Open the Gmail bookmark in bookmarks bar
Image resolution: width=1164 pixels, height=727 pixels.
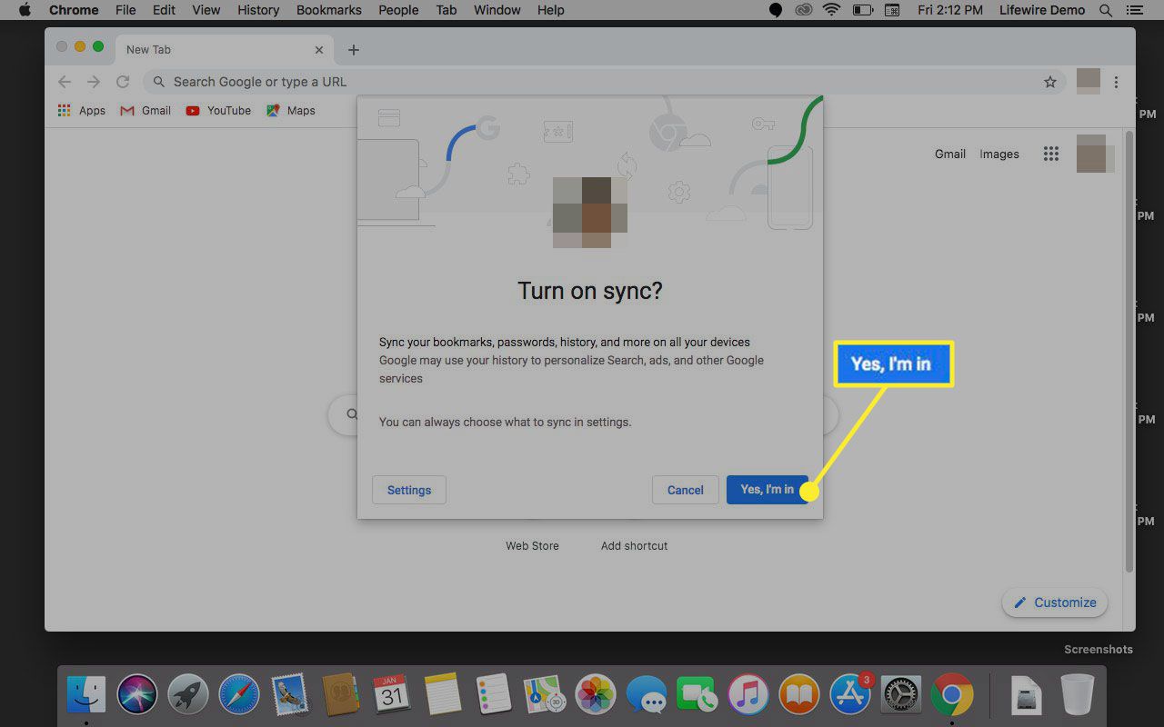(x=145, y=110)
